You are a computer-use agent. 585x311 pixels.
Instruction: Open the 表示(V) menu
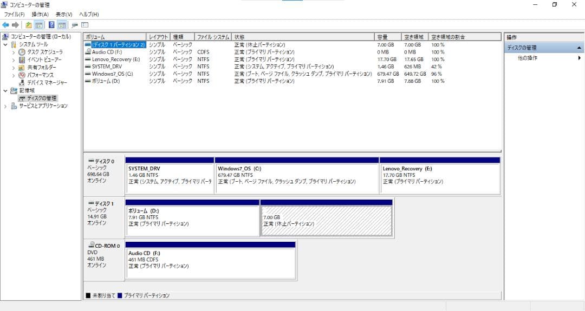click(x=64, y=14)
